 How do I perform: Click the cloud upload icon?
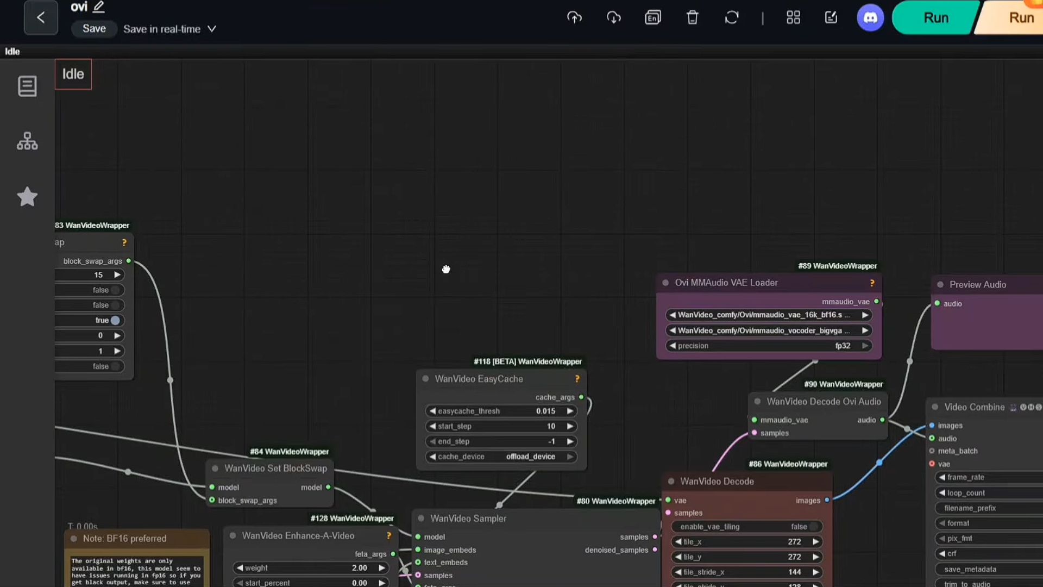(x=574, y=17)
